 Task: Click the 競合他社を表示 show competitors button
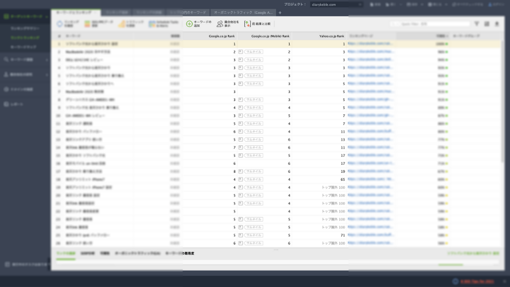(228, 24)
